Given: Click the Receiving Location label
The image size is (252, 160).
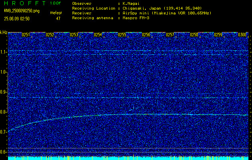Looking at the screenshot, I should click(x=94, y=8).
